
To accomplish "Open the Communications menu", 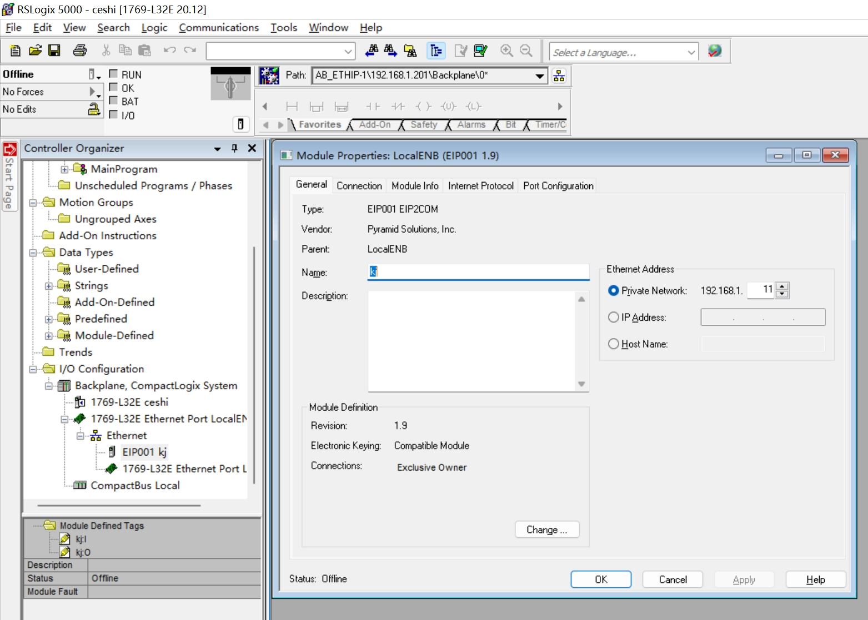I will tap(219, 27).
